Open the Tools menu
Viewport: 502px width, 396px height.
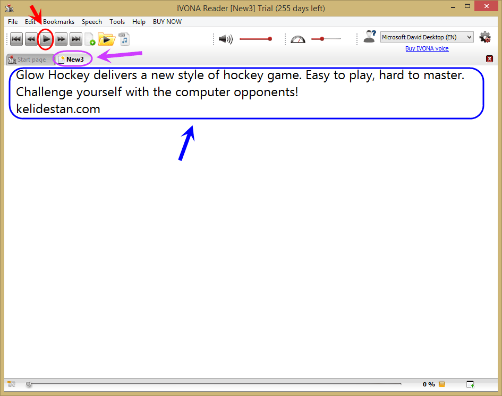point(117,21)
